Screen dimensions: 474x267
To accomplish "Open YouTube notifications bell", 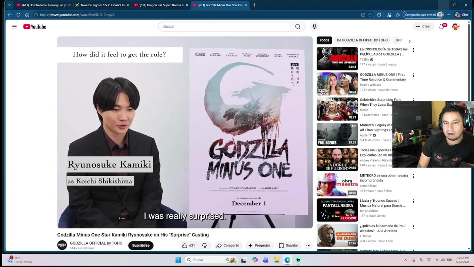I will pyautogui.click(x=441, y=26).
